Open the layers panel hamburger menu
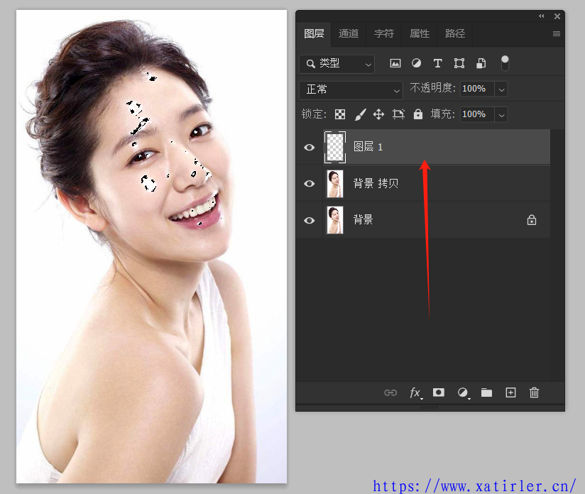 click(x=557, y=34)
